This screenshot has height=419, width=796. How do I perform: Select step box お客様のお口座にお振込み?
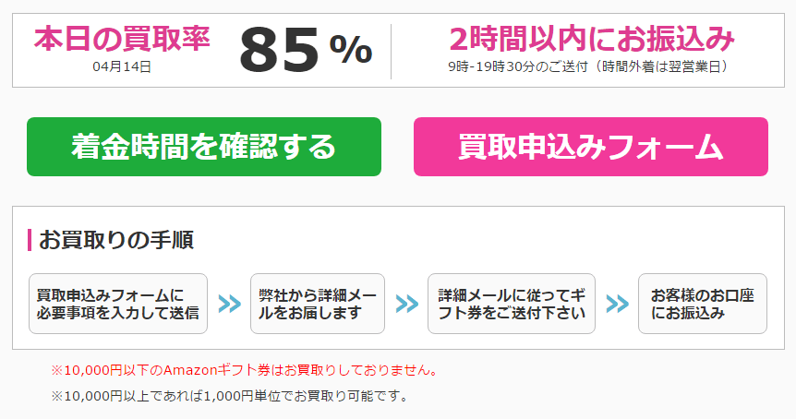point(703,304)
